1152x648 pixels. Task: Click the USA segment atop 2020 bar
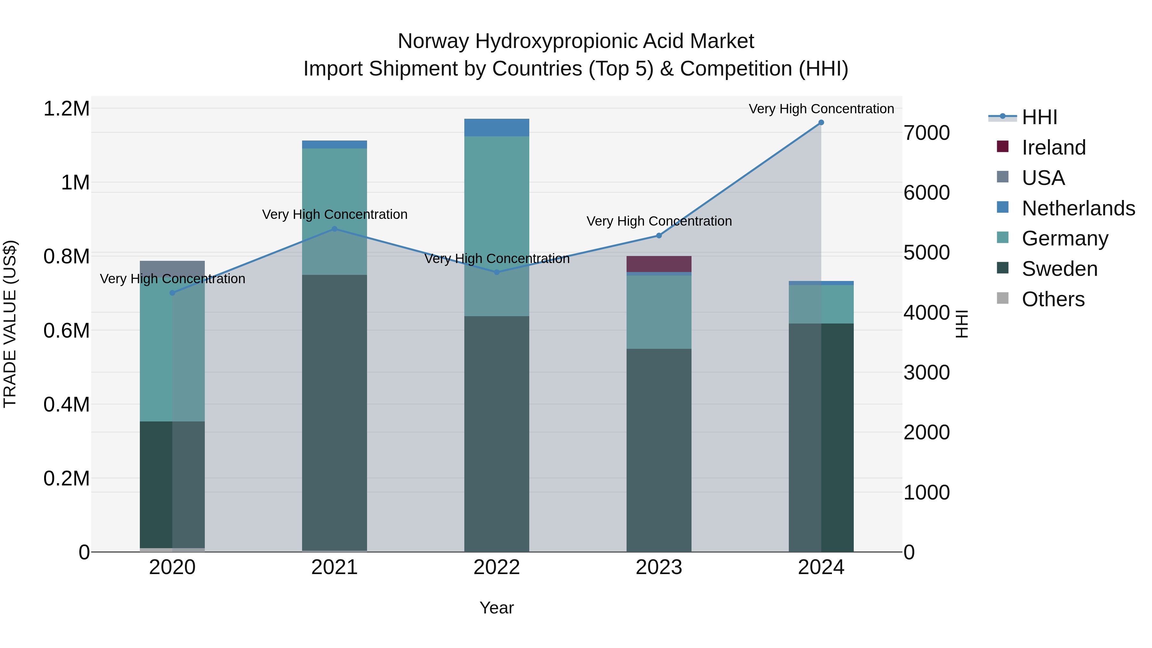click(x=172, y=268)
